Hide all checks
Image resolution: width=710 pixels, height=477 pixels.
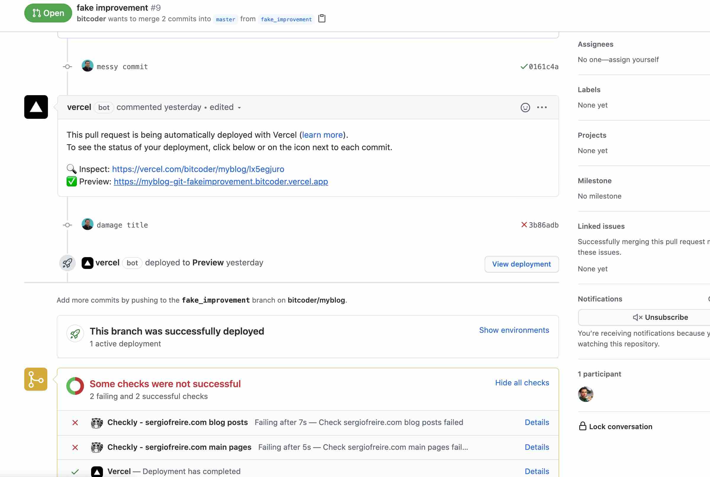[522, 383]
